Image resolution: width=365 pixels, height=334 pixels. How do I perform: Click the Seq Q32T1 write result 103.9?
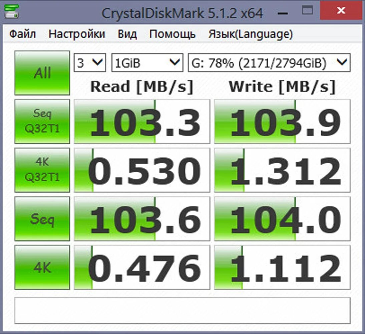coord(282,121)
